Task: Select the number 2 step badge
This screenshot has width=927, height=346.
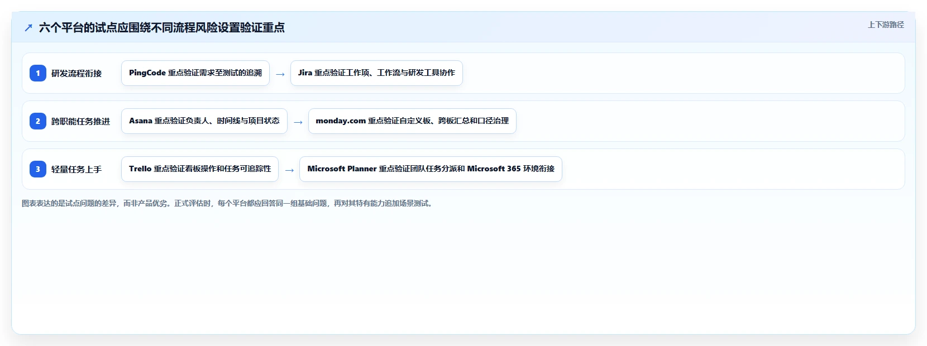Action: point(38,121)
